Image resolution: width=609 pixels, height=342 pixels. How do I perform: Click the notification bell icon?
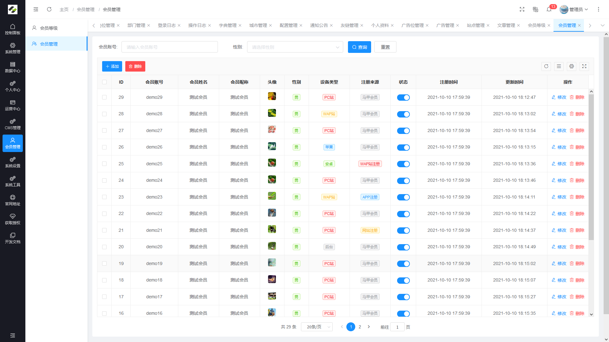549,9
